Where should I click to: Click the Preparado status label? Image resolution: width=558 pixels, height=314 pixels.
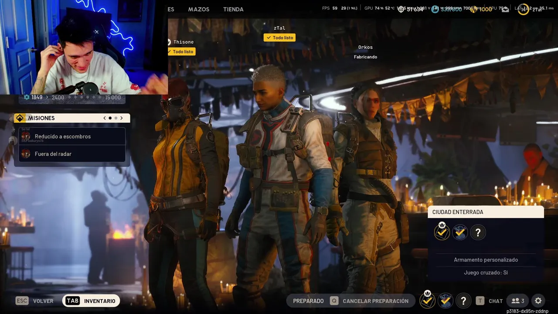tap(308, 301)
